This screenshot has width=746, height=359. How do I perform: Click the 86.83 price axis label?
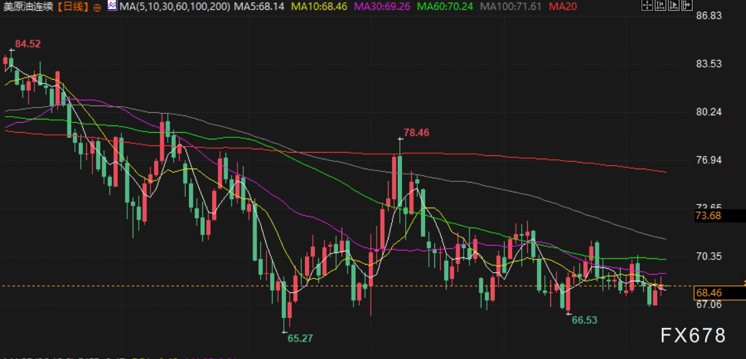pos(710,16)
